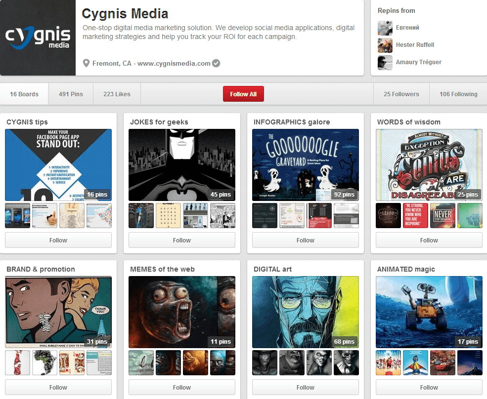Open Hester Ruffell's name link
Image resolution: width=487 pixels, height=399 pixels.
click(x=415, y=44)
